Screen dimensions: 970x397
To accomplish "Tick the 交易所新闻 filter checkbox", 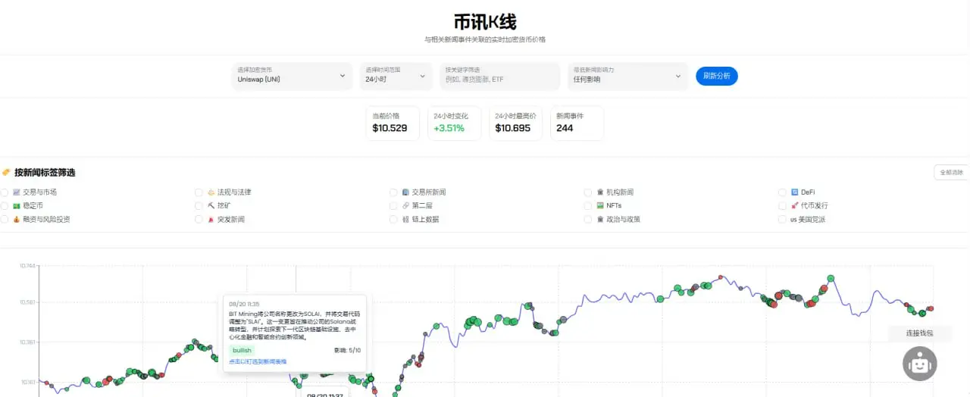I will (393, 192).
